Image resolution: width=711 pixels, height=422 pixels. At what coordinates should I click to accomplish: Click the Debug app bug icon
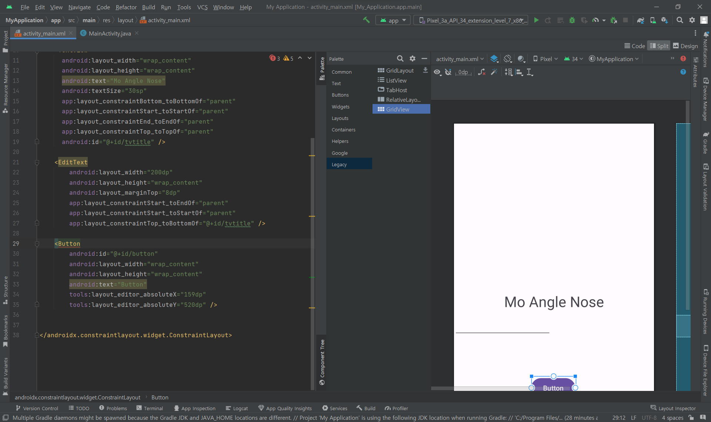pos(572,20)
